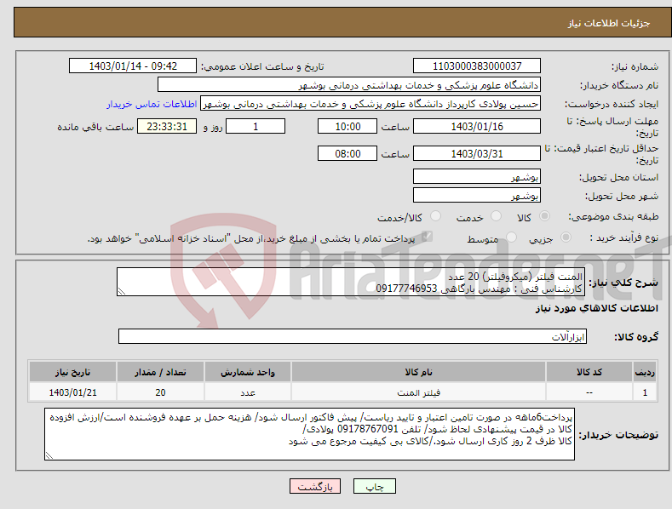Viewport: 672px width, 509px height.
Task: Click the need date cell 1403/01/21
Action: 73,392
